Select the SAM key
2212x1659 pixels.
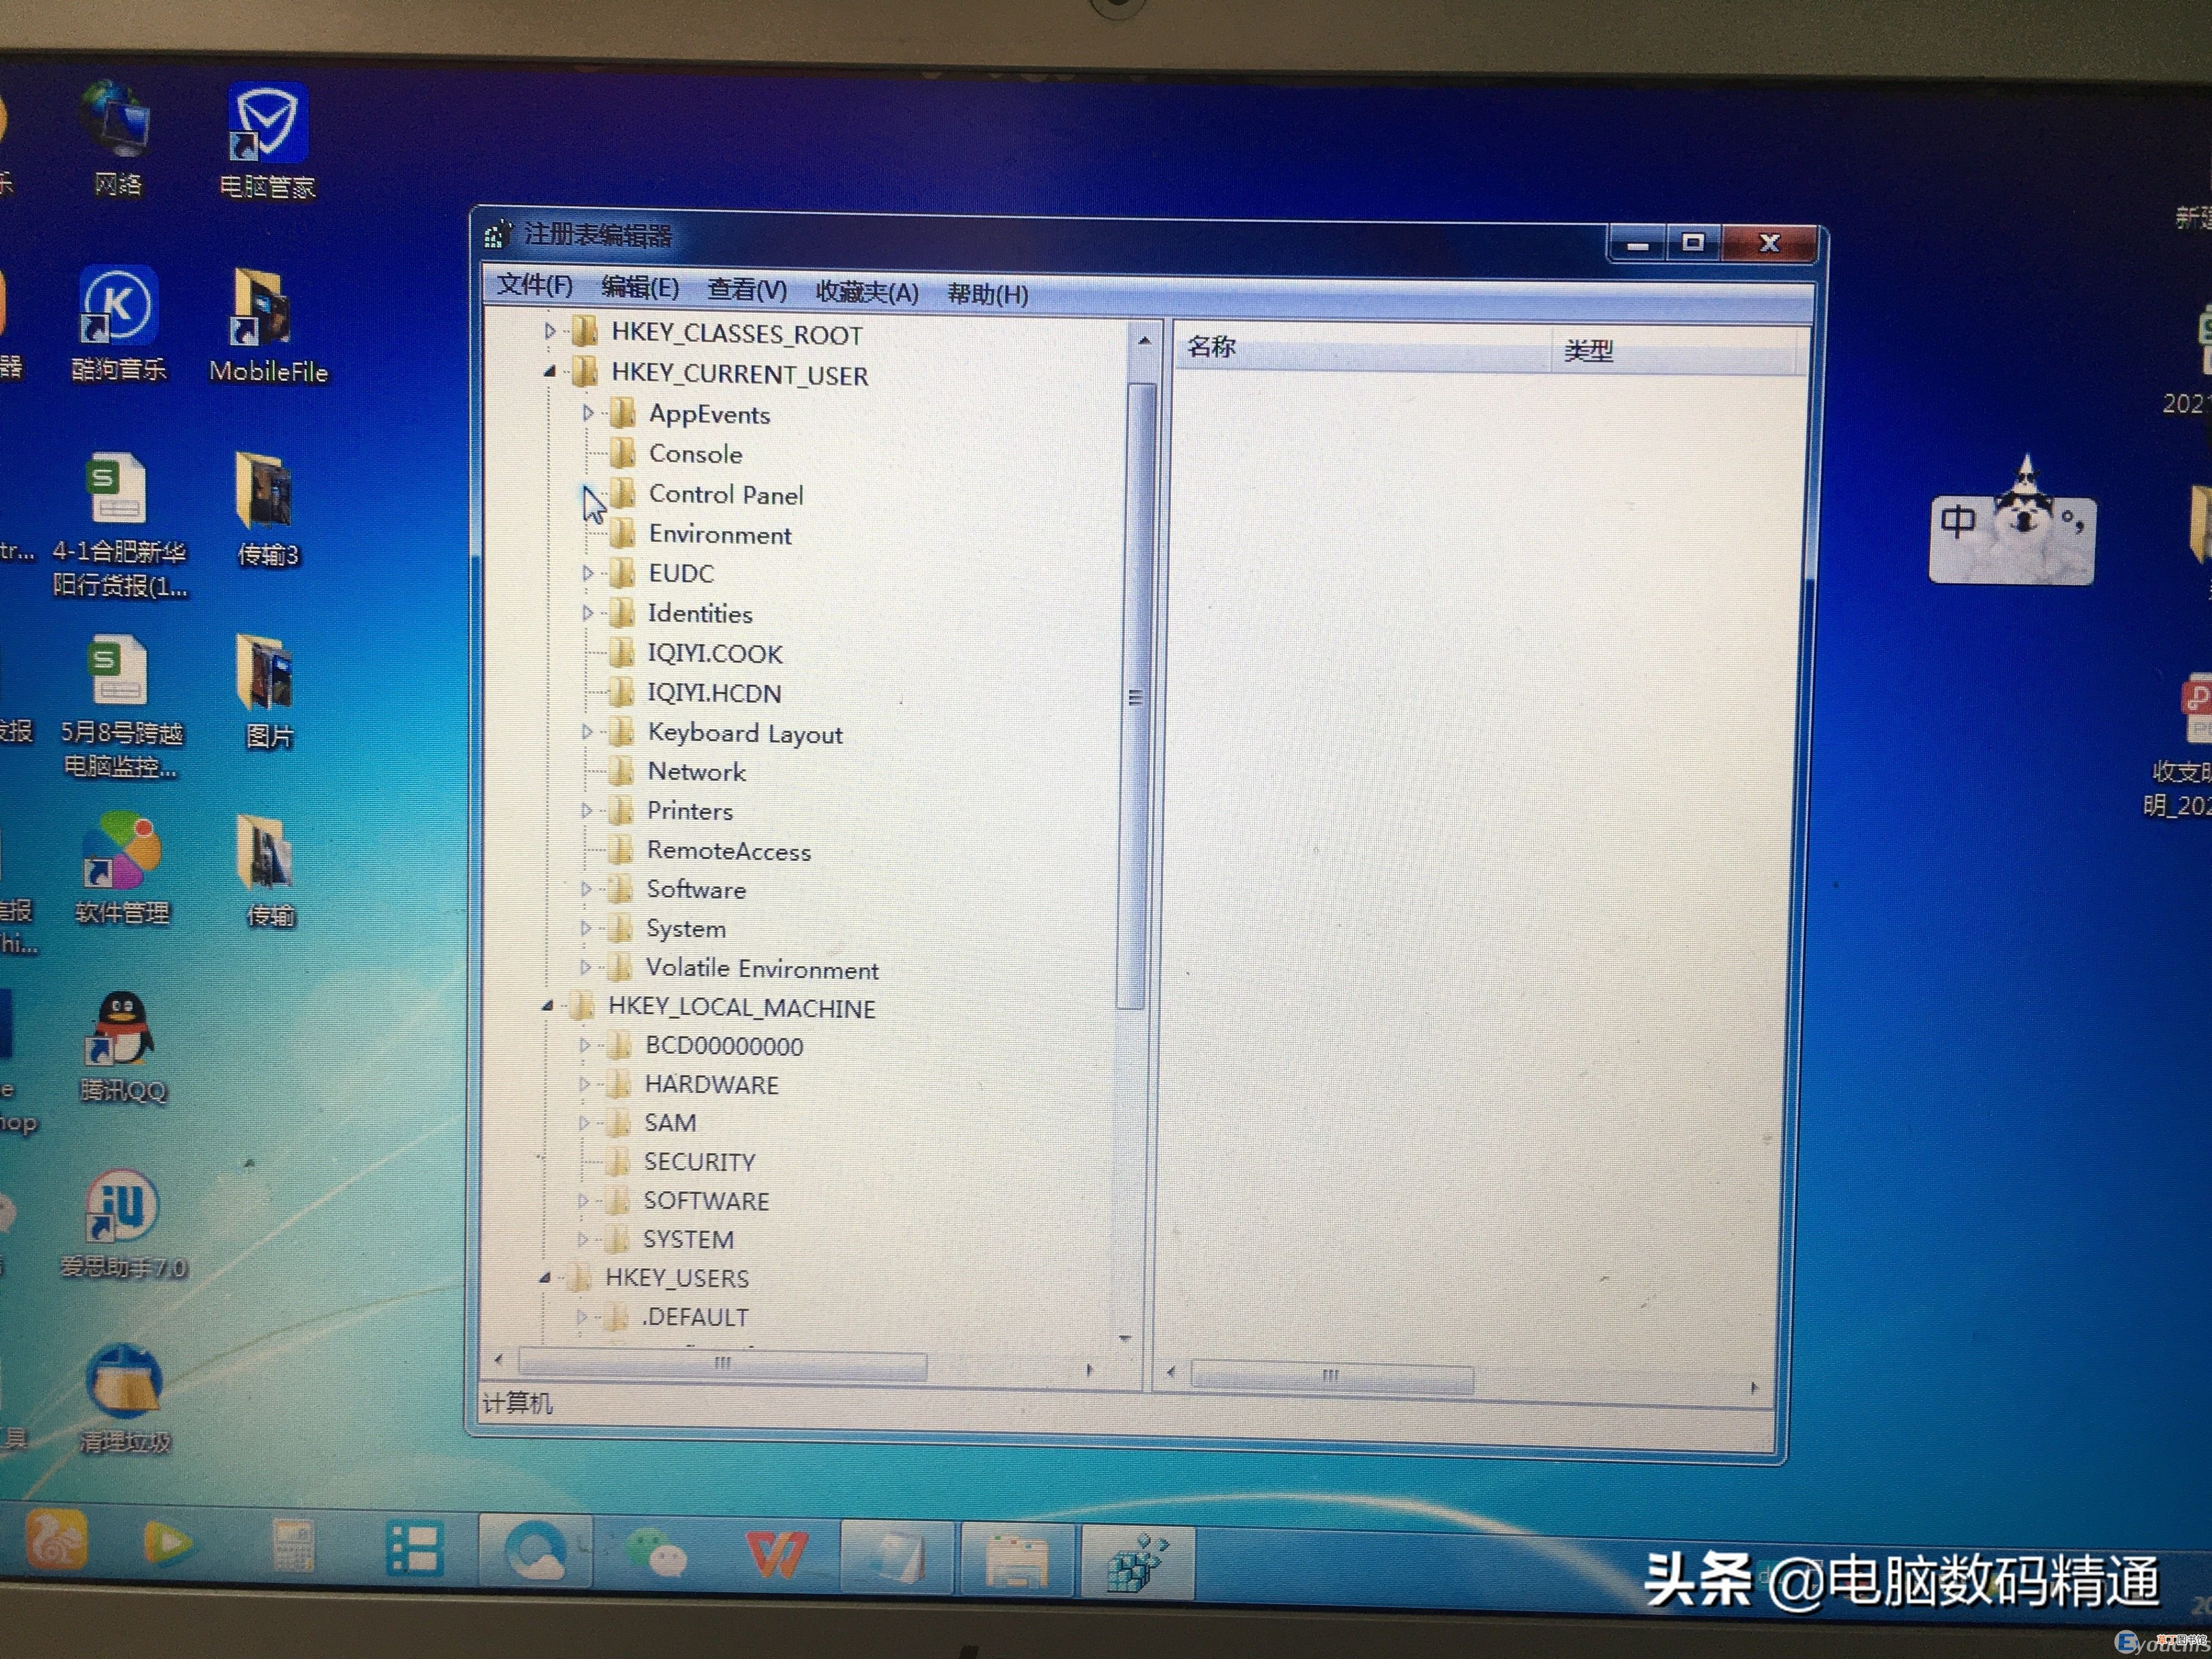click(670, 1122)
